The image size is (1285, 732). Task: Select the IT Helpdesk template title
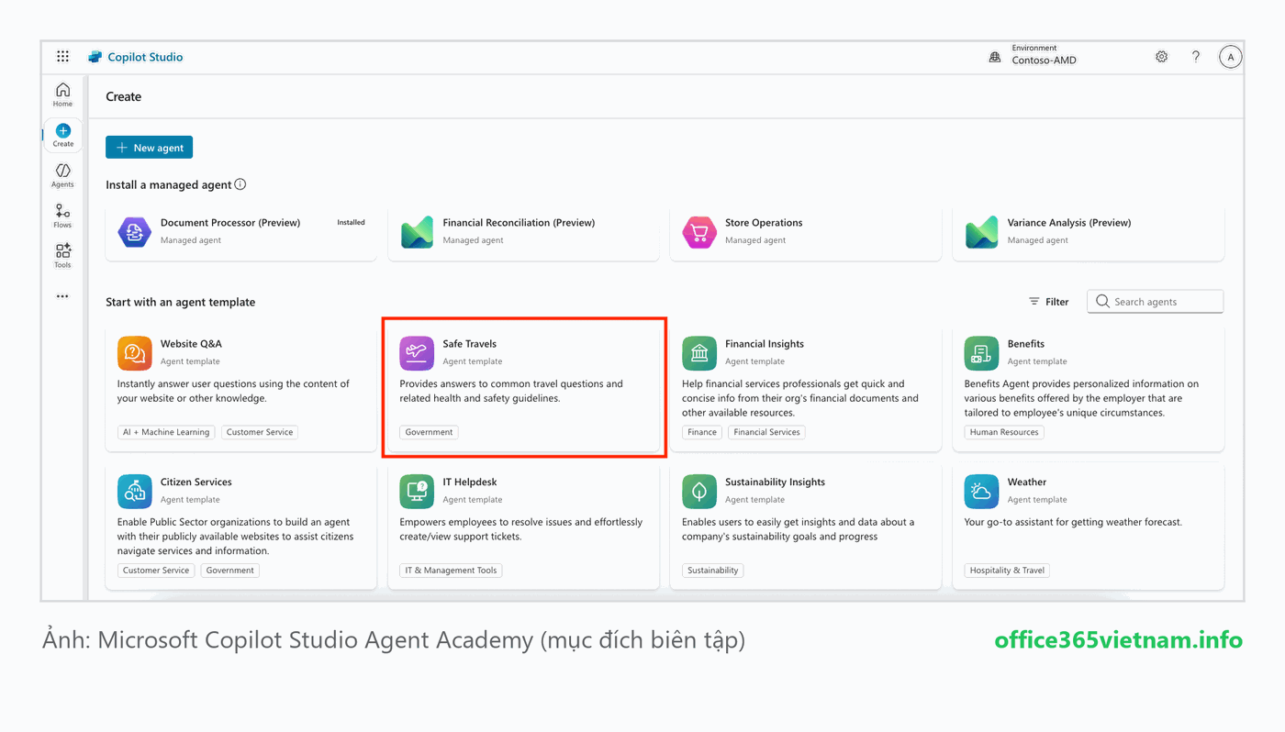click(x=470, y=482)
